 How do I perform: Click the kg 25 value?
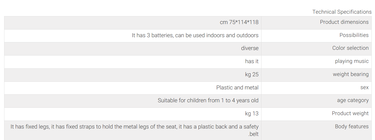coord(252,74)
